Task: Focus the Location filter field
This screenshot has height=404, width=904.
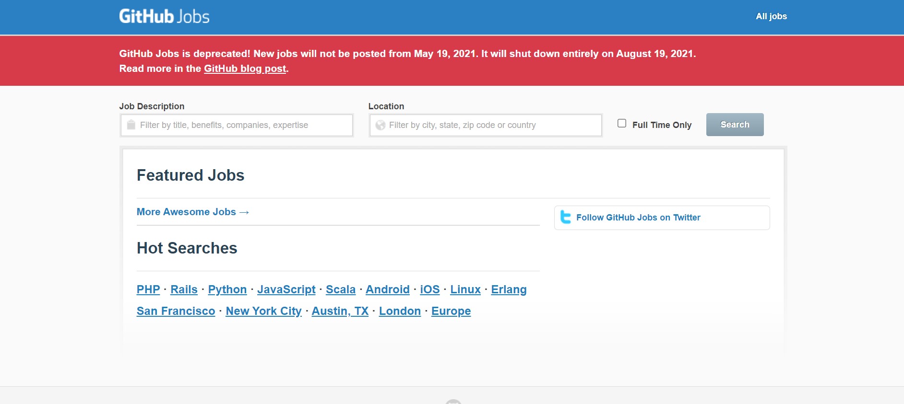Action: (x=486, y=125)
